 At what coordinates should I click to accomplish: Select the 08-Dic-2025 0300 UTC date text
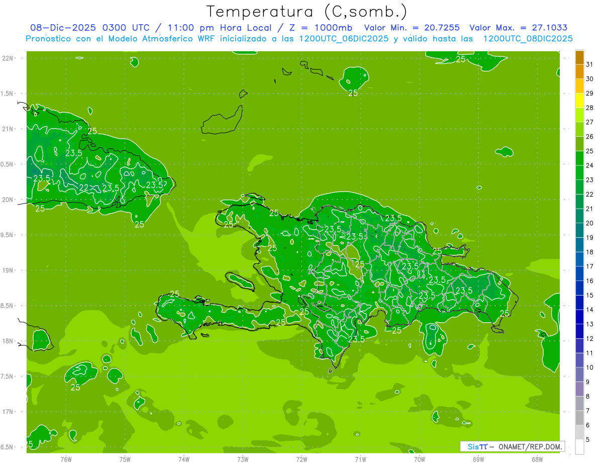pyautogui.click(x=89, y=28)
